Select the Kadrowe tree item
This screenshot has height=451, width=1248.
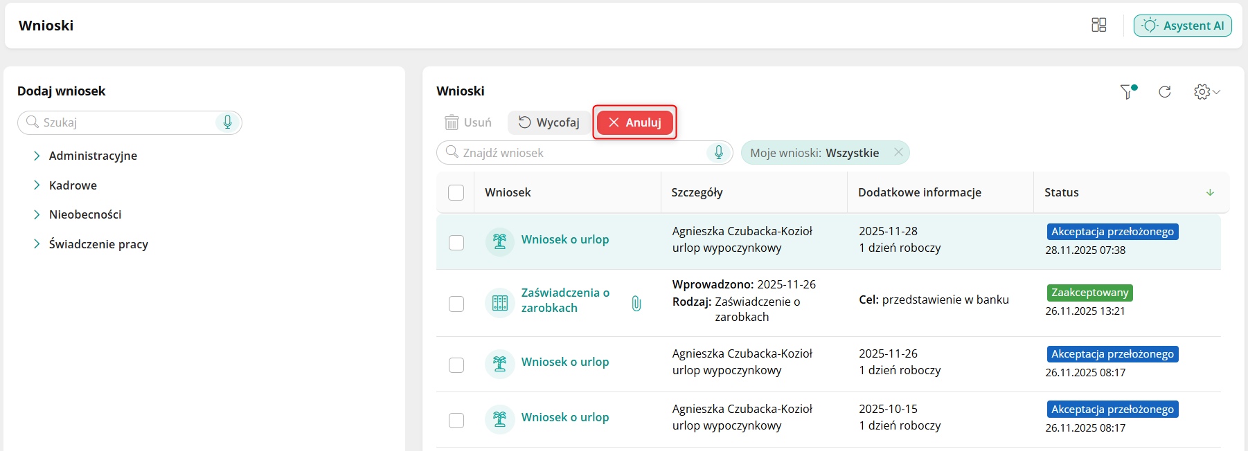(x=73, y=185)
